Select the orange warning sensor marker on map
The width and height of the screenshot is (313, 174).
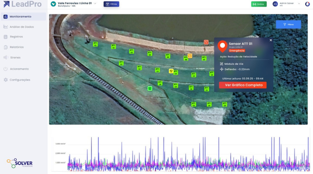(x=190, y=56)
